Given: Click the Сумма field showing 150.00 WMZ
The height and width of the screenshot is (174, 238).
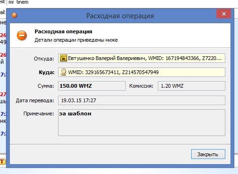Looking at the screenshot, I should [x=92, y=86].
